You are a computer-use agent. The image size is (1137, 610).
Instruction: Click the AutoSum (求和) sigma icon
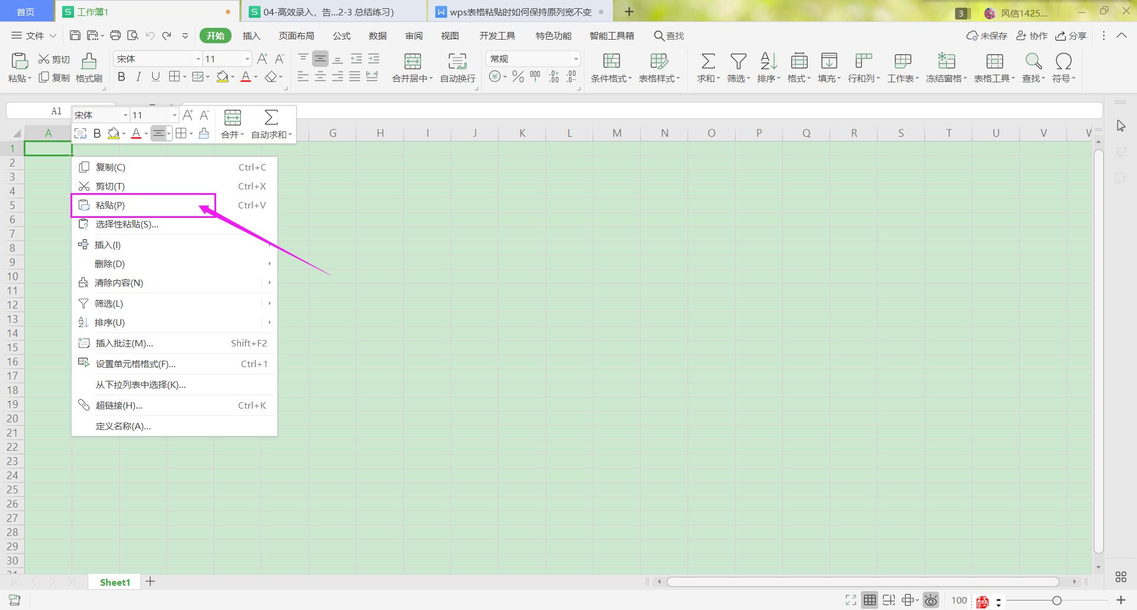click(708, 62)
